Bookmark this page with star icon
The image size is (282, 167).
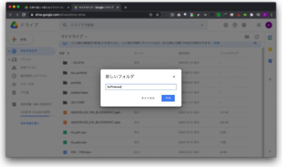pos(157,15)
